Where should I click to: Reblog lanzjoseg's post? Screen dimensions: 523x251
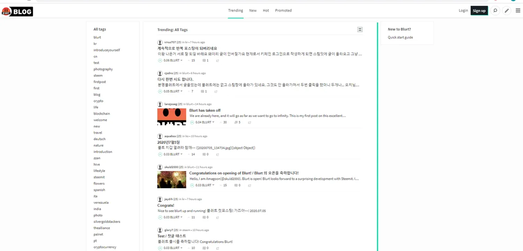pyautogui.click(x=249, y=123)
